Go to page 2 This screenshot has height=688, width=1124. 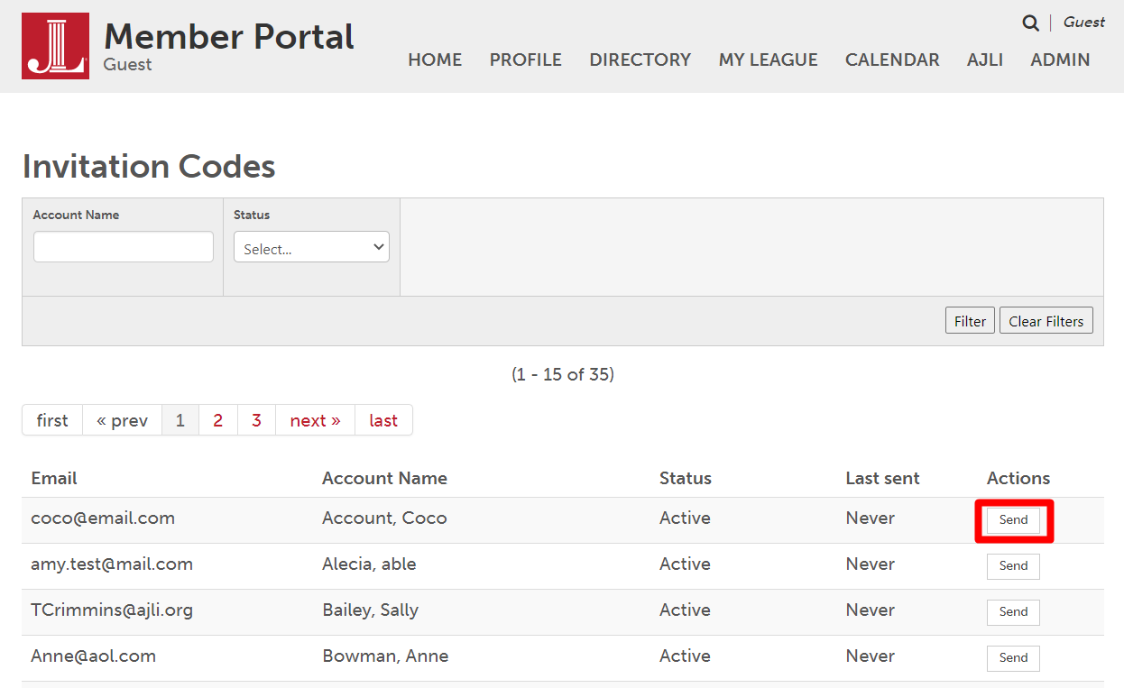[218, 420]
